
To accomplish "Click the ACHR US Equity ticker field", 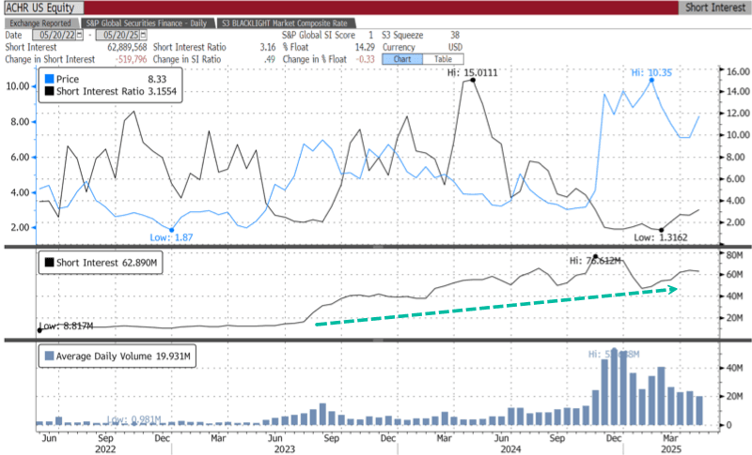I will point(43,8).
